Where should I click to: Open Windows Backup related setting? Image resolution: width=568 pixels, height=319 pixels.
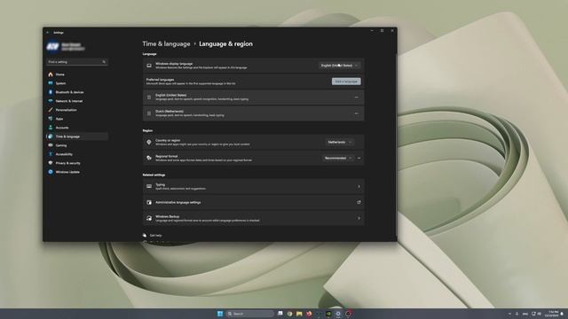[x=254, y=218]
